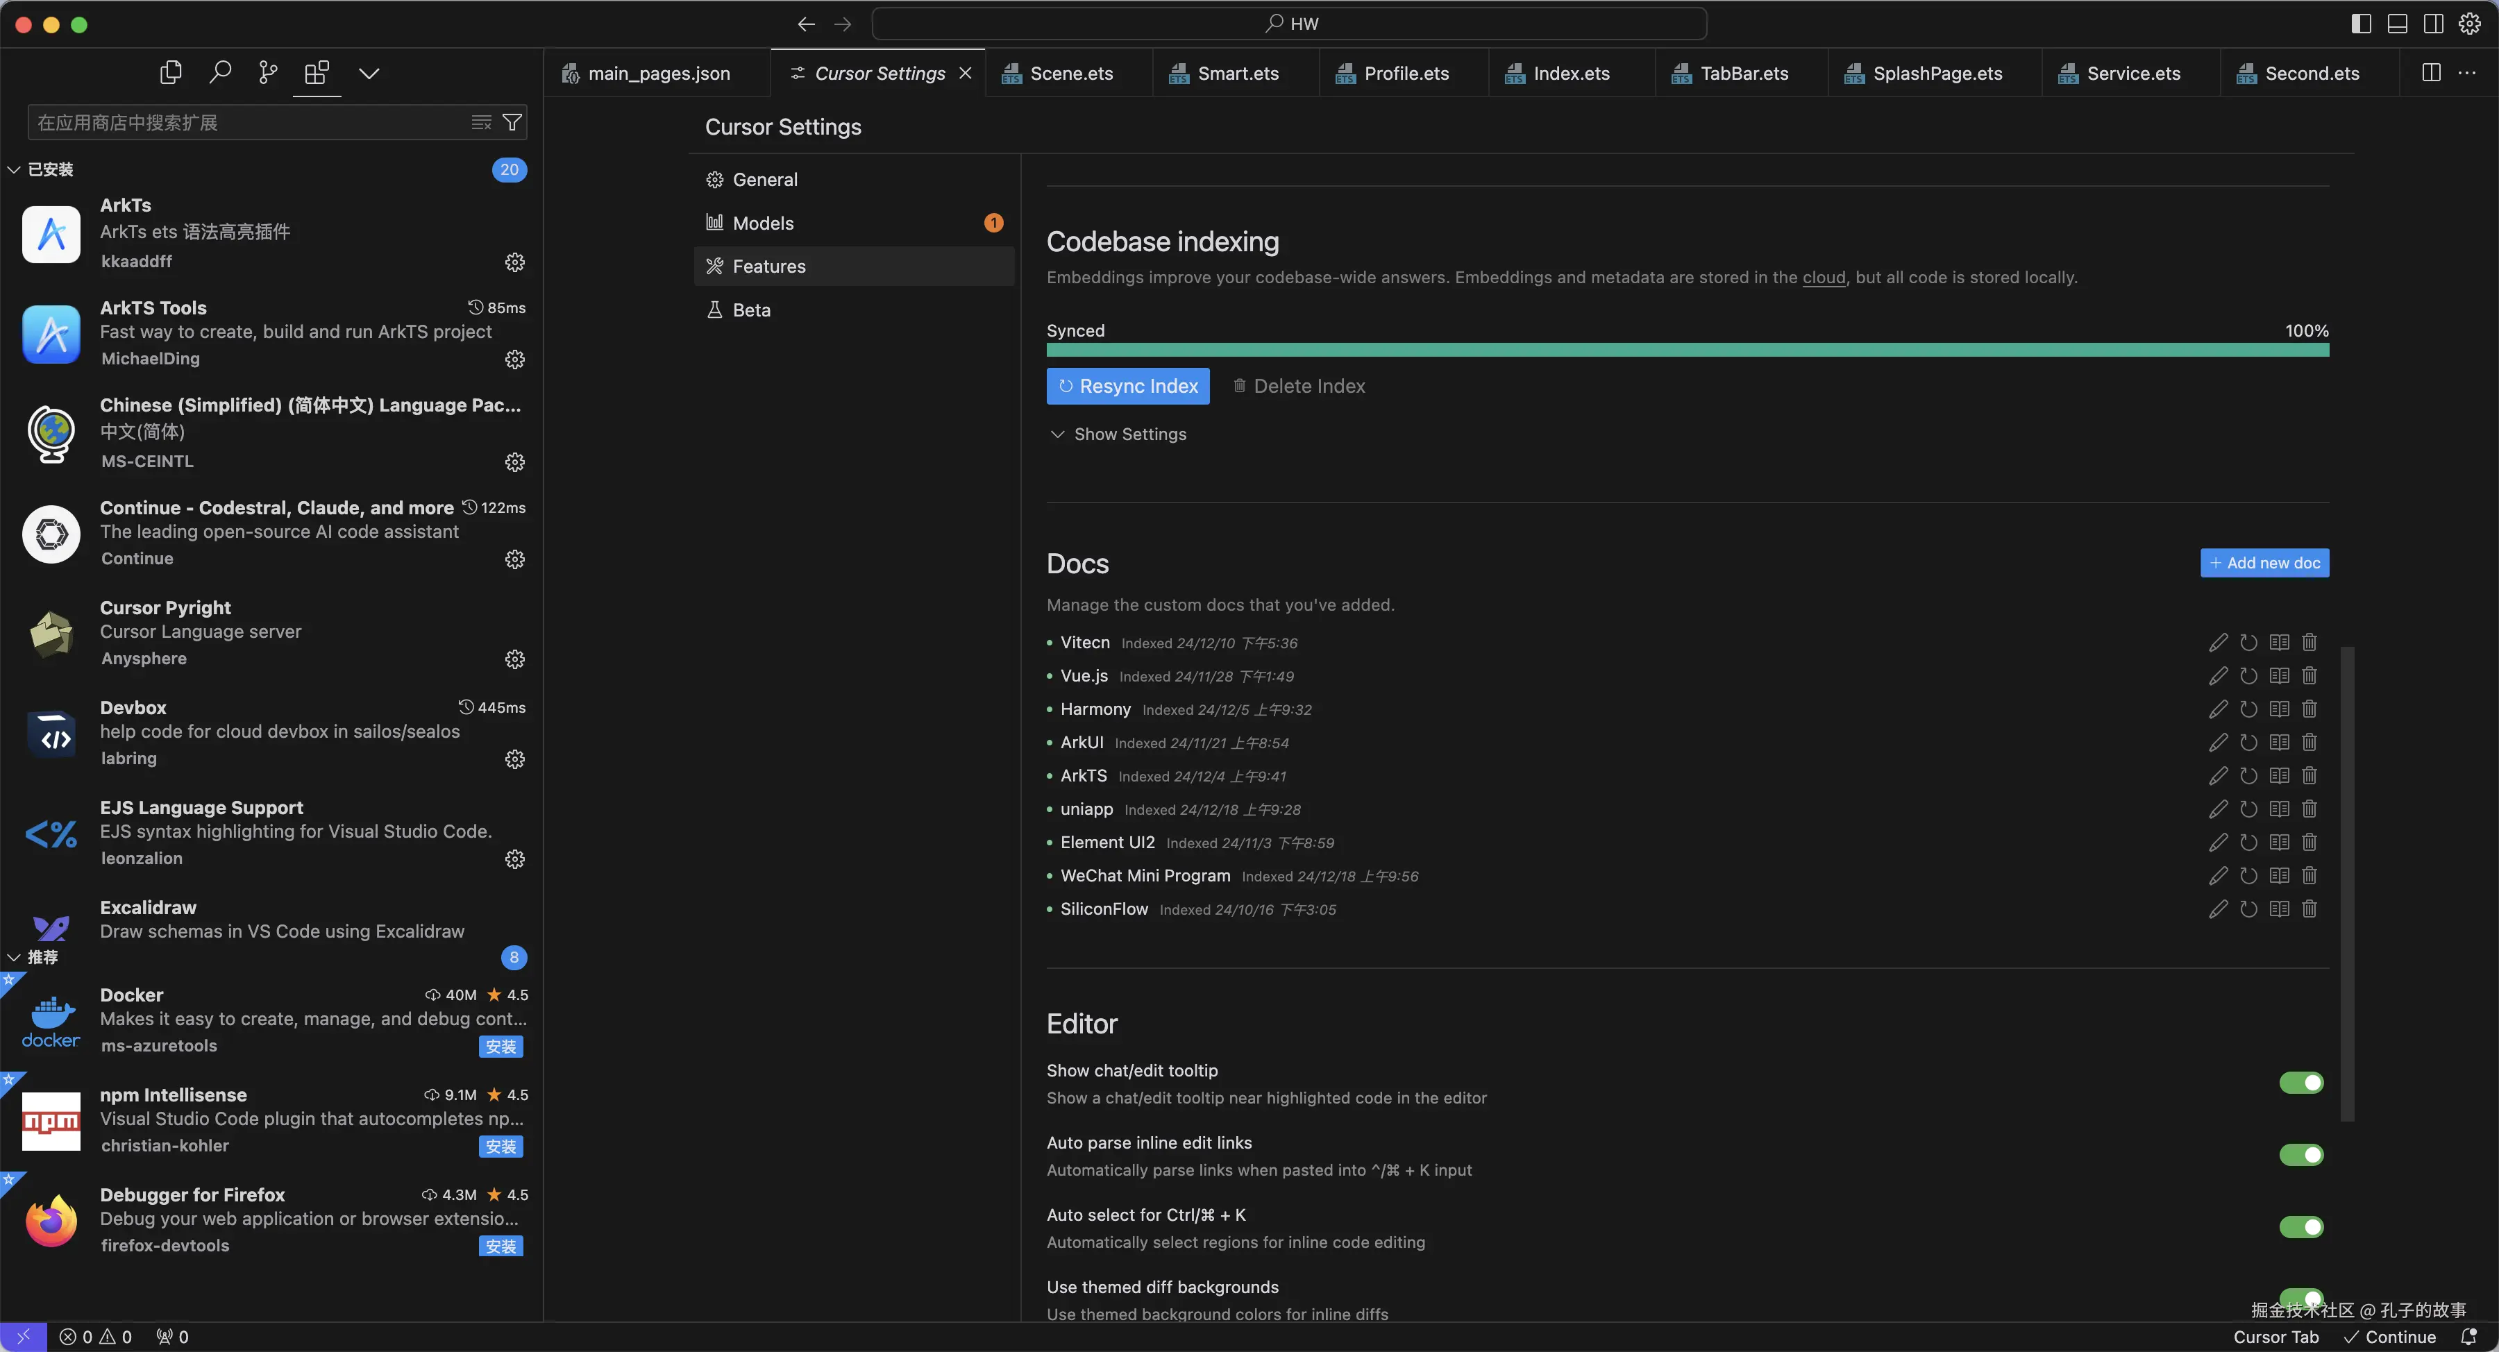Disable Show chat/edit tooltip toggle
Image resolution: width=2499 pixels, height=1352 pixels.
pos(2300,1083)
